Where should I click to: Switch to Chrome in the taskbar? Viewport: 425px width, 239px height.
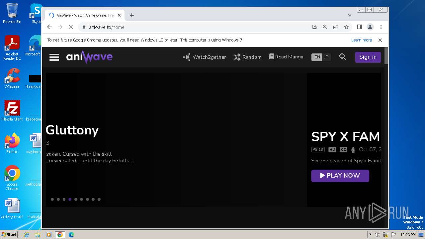click(x=60, y=235)
